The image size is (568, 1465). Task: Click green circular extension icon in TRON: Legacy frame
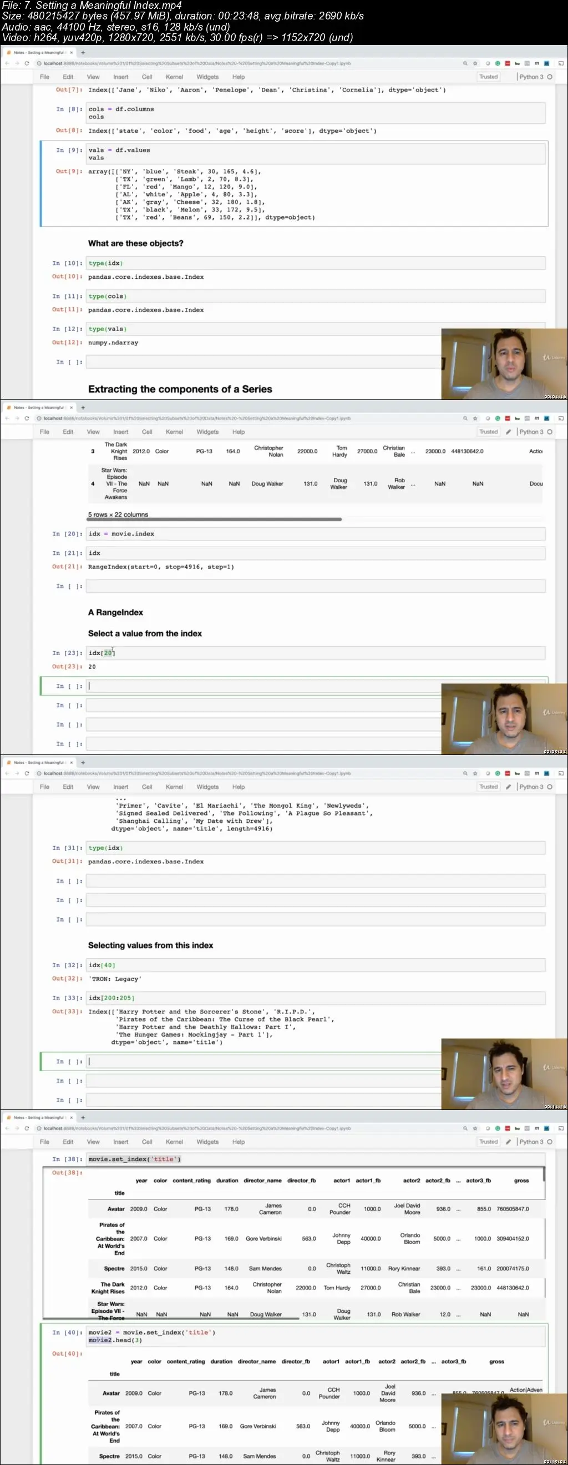coord(498,773)
